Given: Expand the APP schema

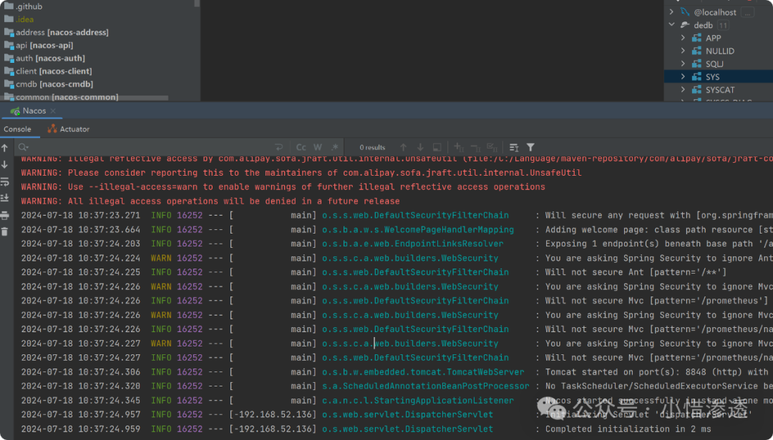Looking at the screenshot, I should pyautogui.click(x=683, y=38).
